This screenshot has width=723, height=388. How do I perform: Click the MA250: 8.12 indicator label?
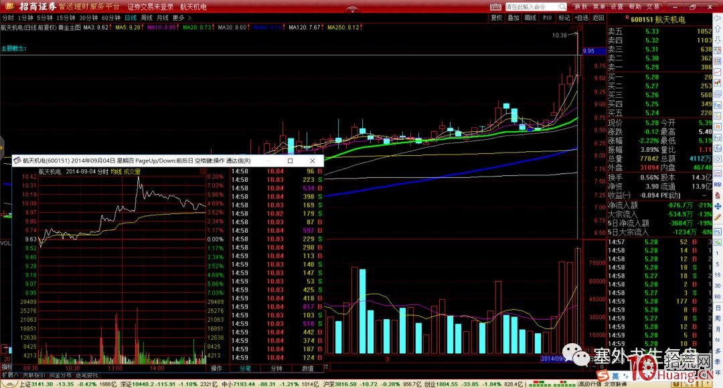point(345,27)
